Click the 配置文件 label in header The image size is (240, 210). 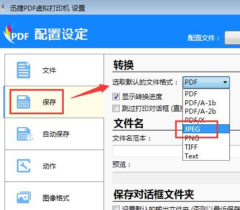pyautogui.click(x=204, y=38)
